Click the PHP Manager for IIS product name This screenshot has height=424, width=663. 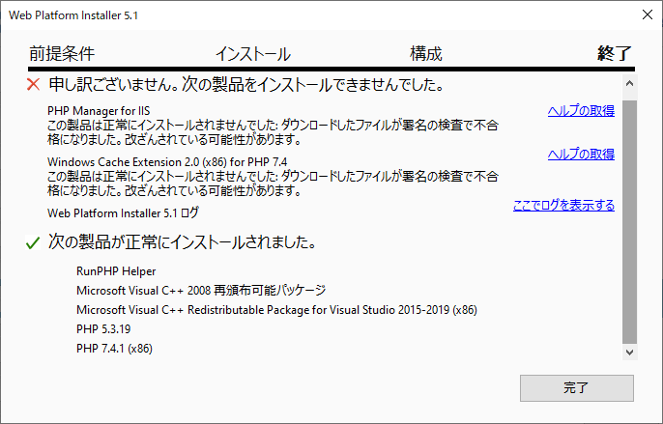tap(99, 111)
